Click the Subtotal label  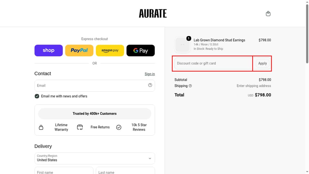pyautogui.click(x=181, y=80)
